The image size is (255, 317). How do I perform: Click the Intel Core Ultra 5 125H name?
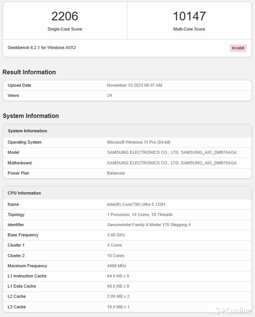[136, 204]
